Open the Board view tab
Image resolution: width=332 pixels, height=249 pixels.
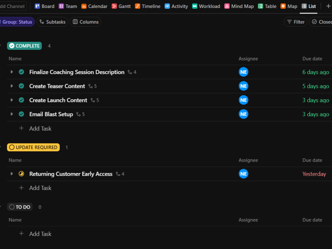(x=44, y=6)
